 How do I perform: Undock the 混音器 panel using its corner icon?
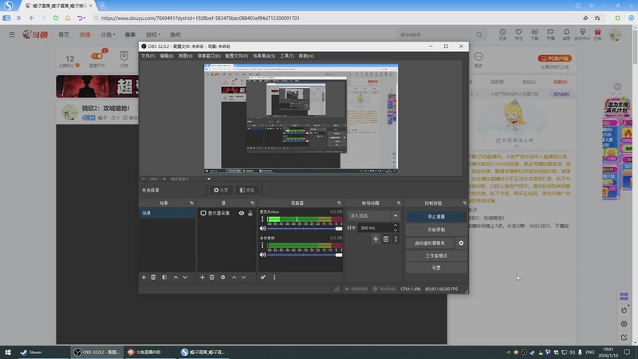[x=339, y=203]
